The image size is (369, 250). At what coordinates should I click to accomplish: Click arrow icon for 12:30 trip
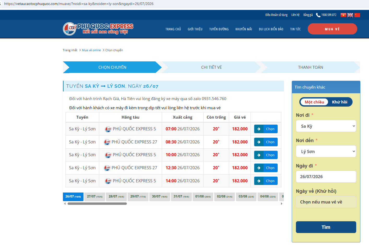point(259,168)
